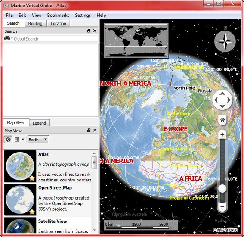Open the search type arrow beside the binoculars
Image resolution: width=244 pixels, height=237 pixels.
(12, 38)
